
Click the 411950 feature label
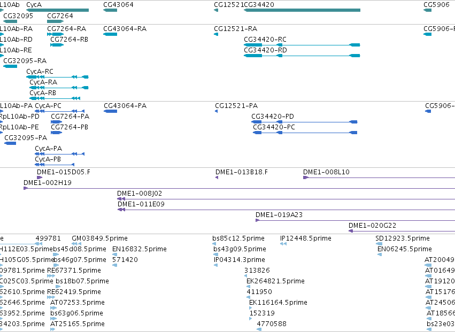coord(259,292)
